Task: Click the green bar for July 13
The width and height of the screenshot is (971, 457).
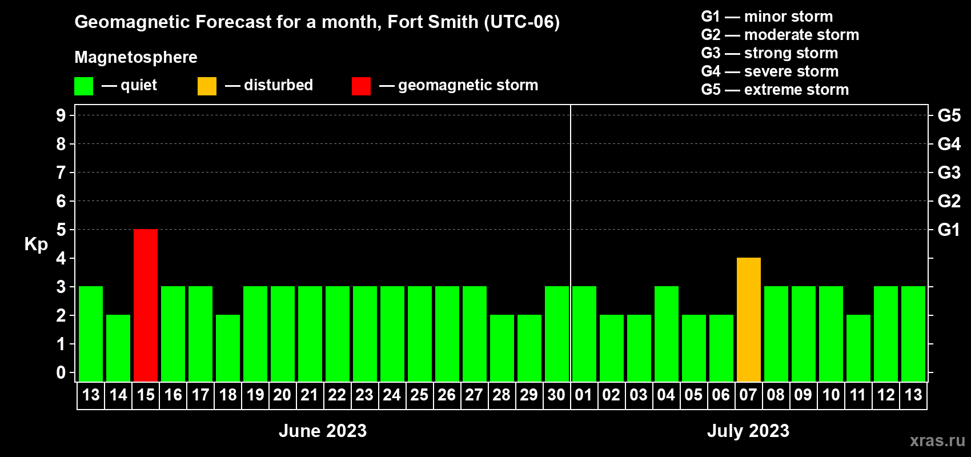Action: tap(913, 334)
